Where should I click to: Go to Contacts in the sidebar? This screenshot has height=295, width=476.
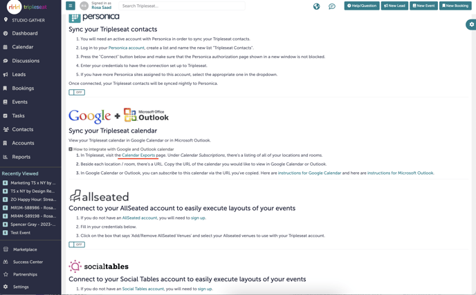click(x=22, y=129)
